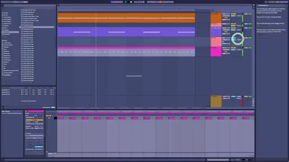
Task: Expand the Envelopes section in Clip view
Action: (26, 134)
